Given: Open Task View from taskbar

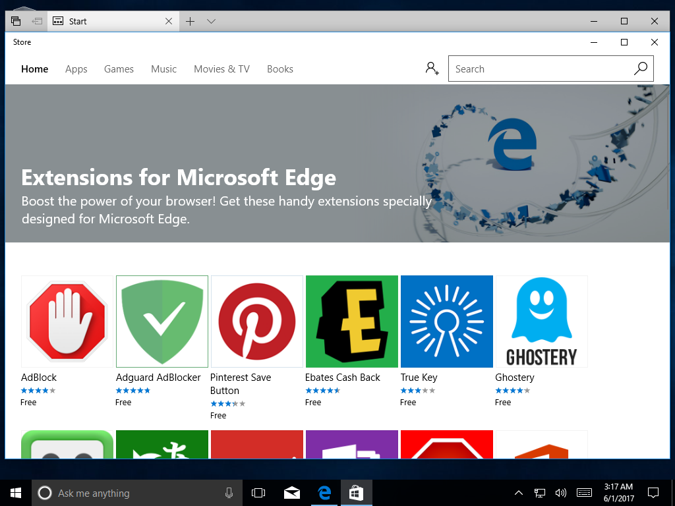Looking at the screenshot, I should [258, 493].
